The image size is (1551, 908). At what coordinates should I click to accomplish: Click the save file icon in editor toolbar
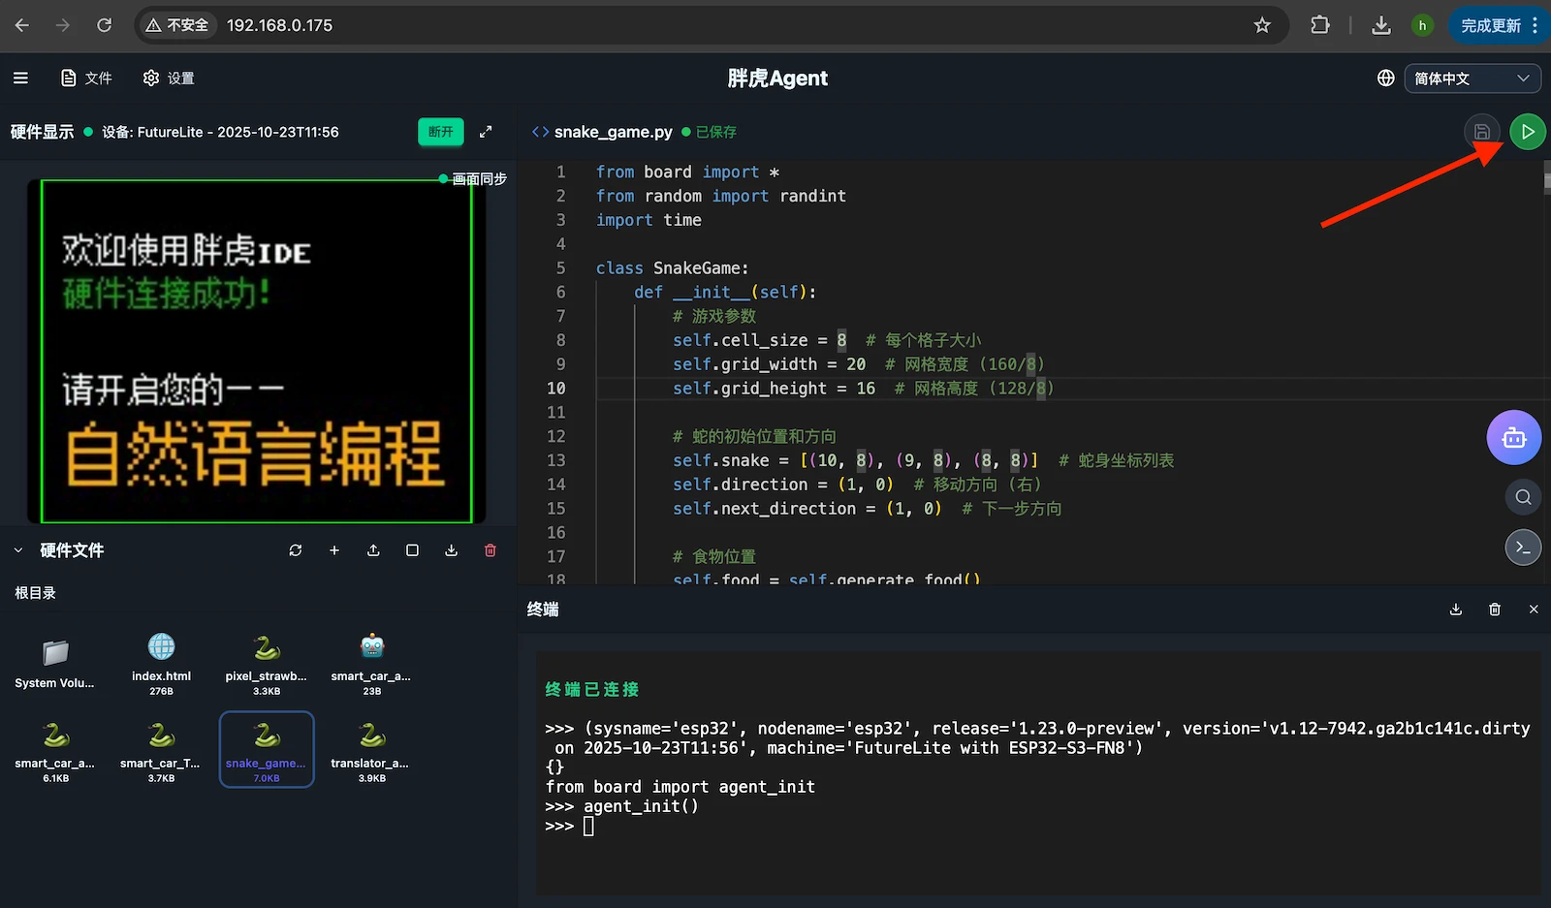pyautogui.click(x=1481, y=132)
